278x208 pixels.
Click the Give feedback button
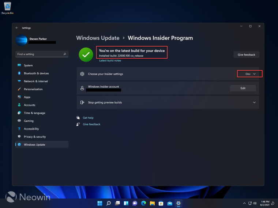coord(246,55)
